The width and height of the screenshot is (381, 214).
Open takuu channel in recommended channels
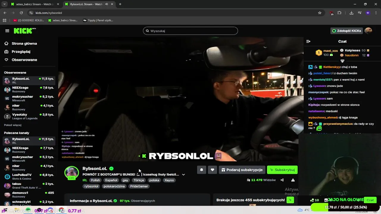pyautogui.click(x=29, y=185)
